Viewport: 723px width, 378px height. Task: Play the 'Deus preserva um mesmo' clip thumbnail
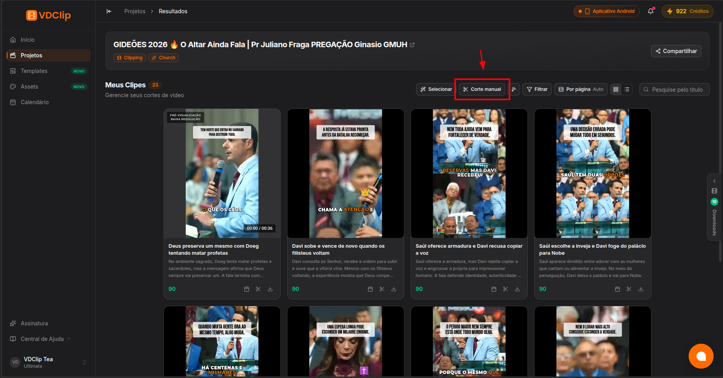[x=222, y=173]
